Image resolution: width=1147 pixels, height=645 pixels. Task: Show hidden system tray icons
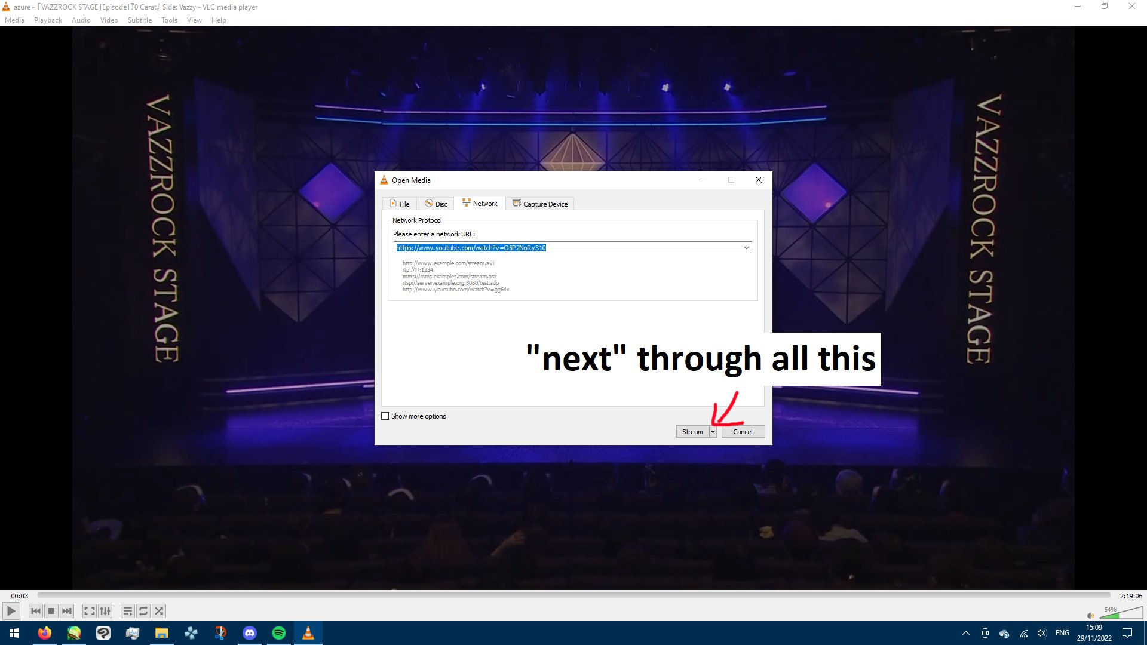click(x=966, y=633)
